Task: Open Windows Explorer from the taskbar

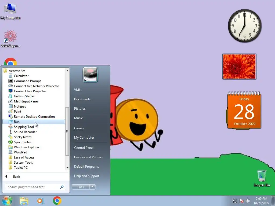Action: point(24,201)
